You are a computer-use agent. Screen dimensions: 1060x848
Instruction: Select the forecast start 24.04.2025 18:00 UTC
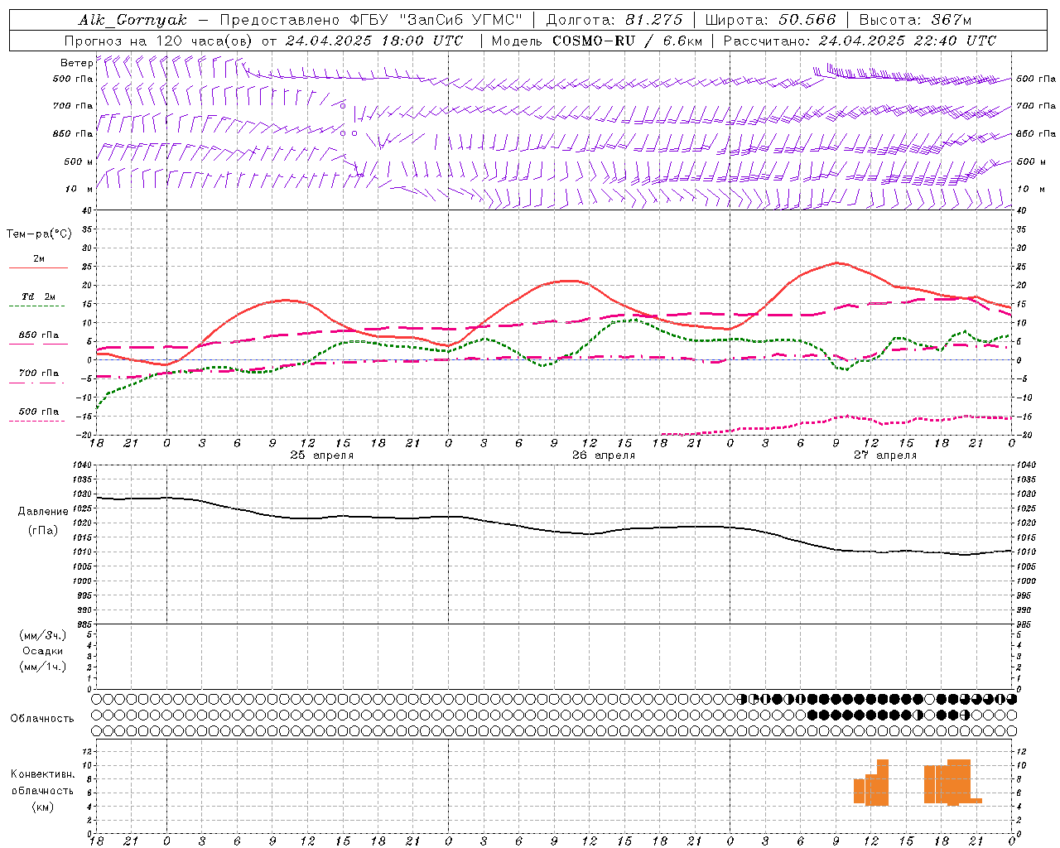[x=373, y=41]
